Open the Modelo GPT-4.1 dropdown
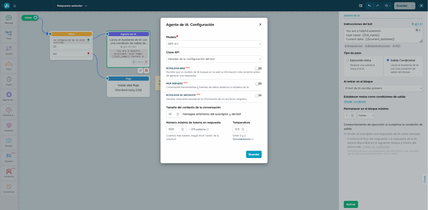The width and height of the screenshot is (428, 210). point(214,44)
